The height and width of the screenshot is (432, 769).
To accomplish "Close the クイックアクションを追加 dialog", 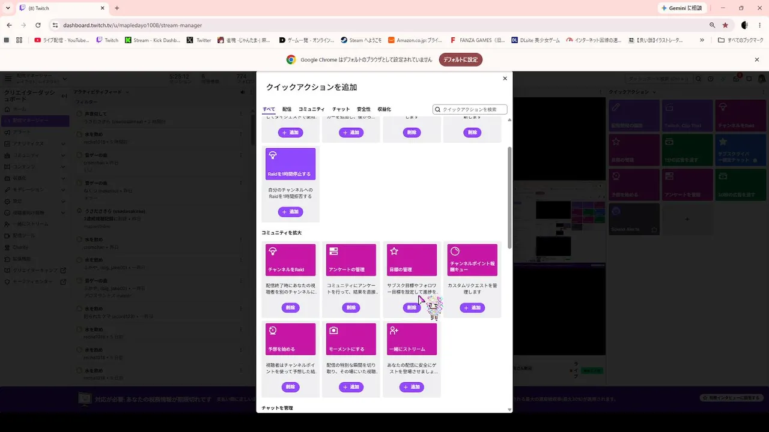I will point(505,79).
